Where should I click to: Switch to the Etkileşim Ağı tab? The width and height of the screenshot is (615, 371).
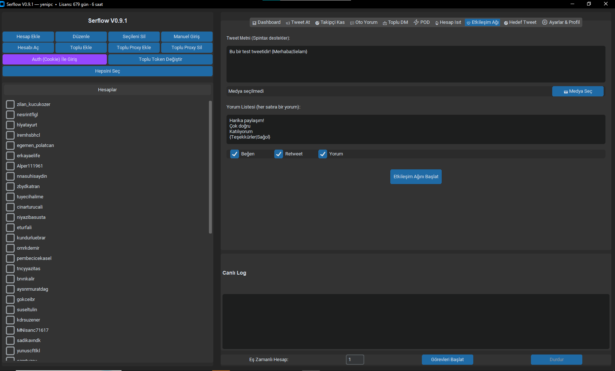482,22
